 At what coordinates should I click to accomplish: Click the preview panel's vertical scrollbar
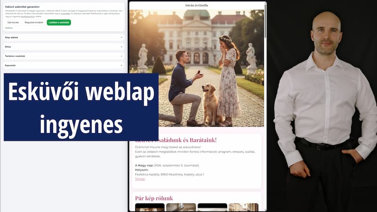265,20
